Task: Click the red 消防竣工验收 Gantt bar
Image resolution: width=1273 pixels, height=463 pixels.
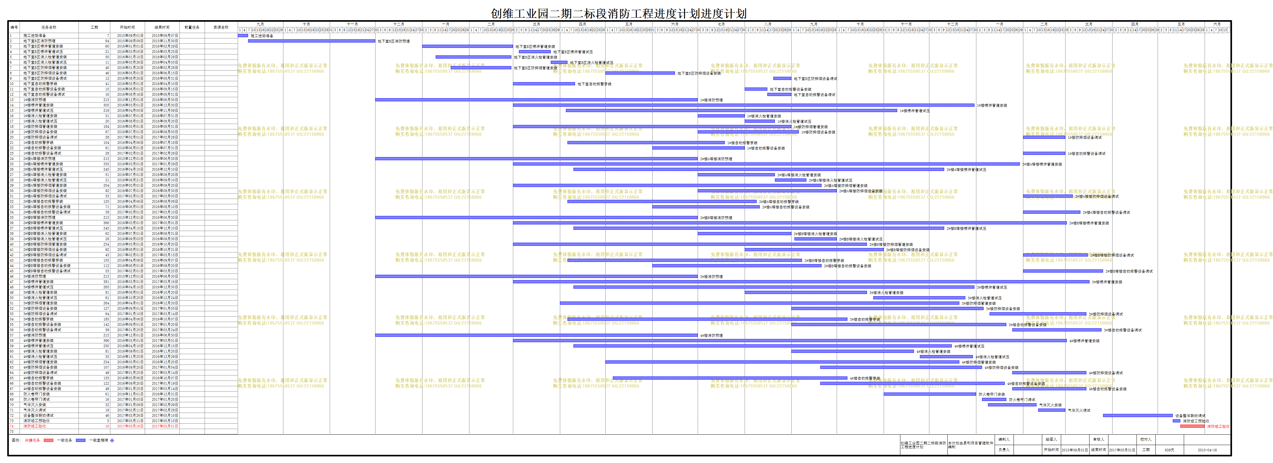Action: tap(1192, 426)
